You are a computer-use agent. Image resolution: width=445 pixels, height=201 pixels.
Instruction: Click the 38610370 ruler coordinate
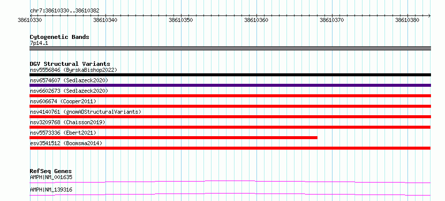332,20
